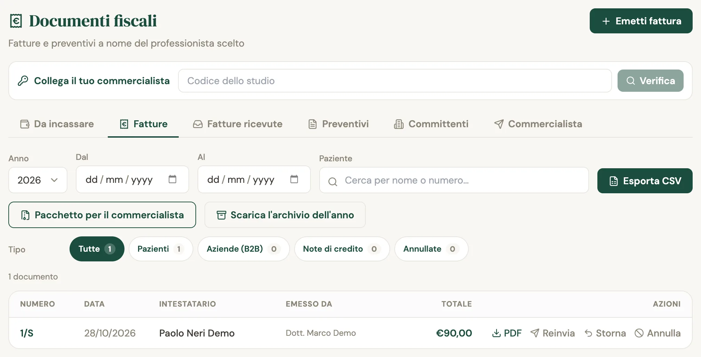Click the magnifier icon in patient search
Viewport: 701px width, 357px height.
333,181
